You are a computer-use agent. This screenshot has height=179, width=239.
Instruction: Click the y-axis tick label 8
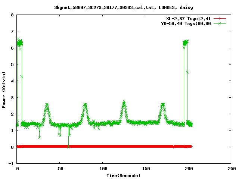point(12,15)
